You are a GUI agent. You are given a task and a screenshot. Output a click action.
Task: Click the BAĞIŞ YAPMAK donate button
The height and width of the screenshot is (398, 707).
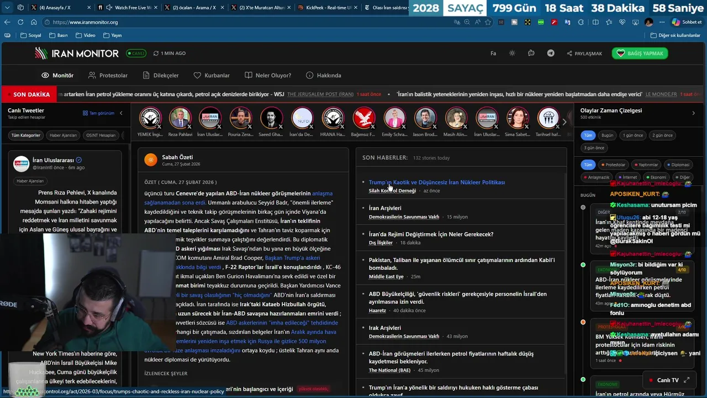640,53
